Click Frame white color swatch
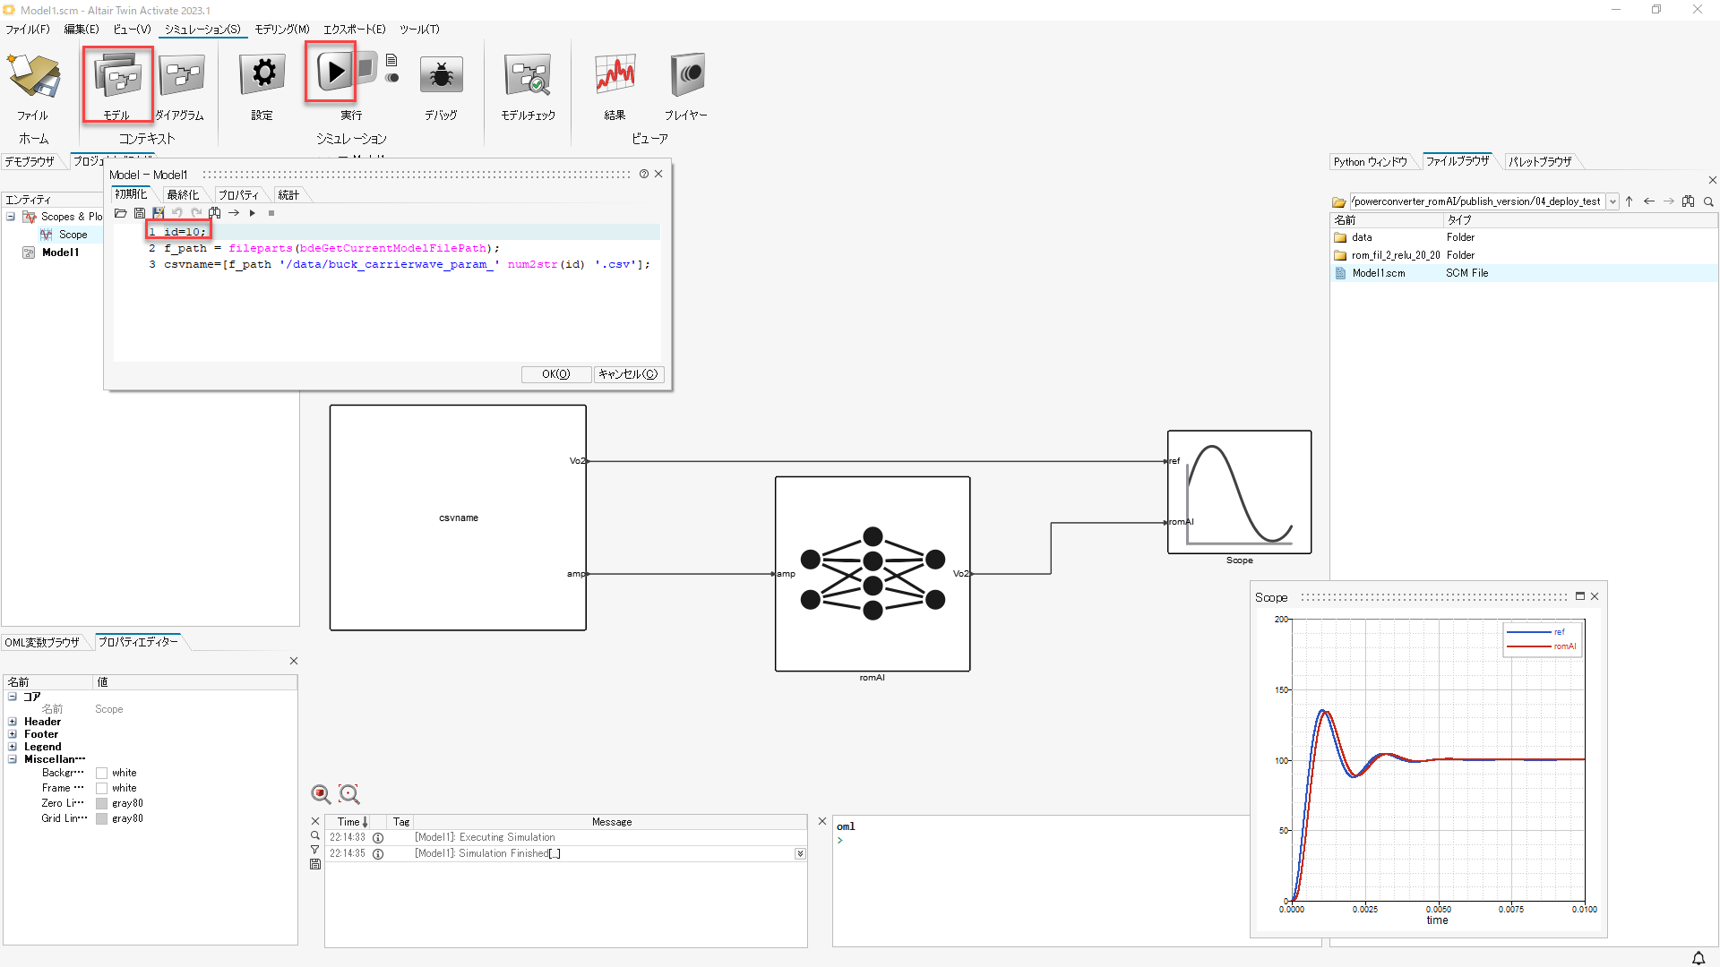This screenshot has width=1720, height=967. 102,789
